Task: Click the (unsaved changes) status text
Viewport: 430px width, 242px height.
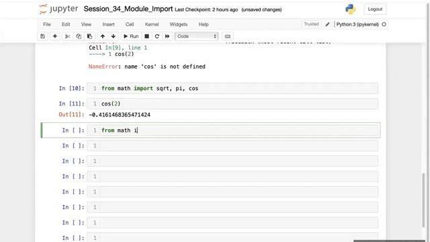Action: tap(261, 9)
